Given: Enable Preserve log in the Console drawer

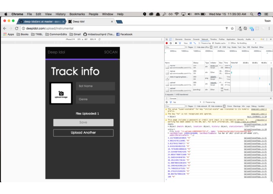Looking at the screenshot, I should 204,102.
